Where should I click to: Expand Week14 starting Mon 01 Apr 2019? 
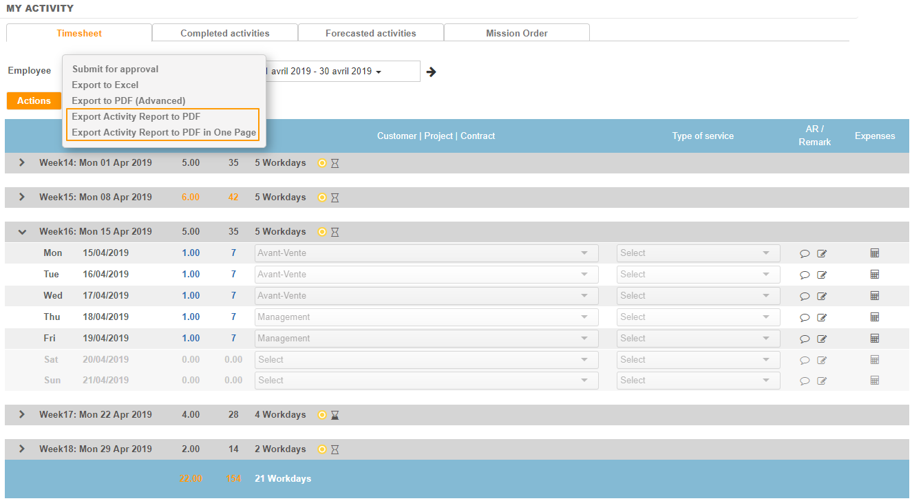22,163
